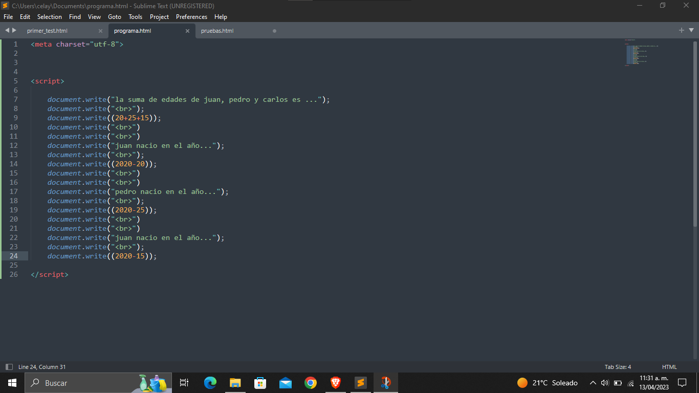Click Line 24, Column 31 status text
699x393 pixels.
(42, 367)
